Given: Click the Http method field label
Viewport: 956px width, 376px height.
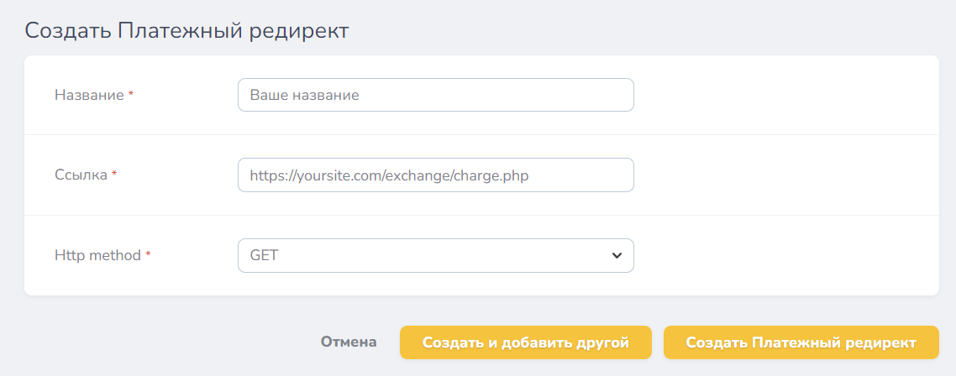Looking at the screenshot, I should 97,256.
